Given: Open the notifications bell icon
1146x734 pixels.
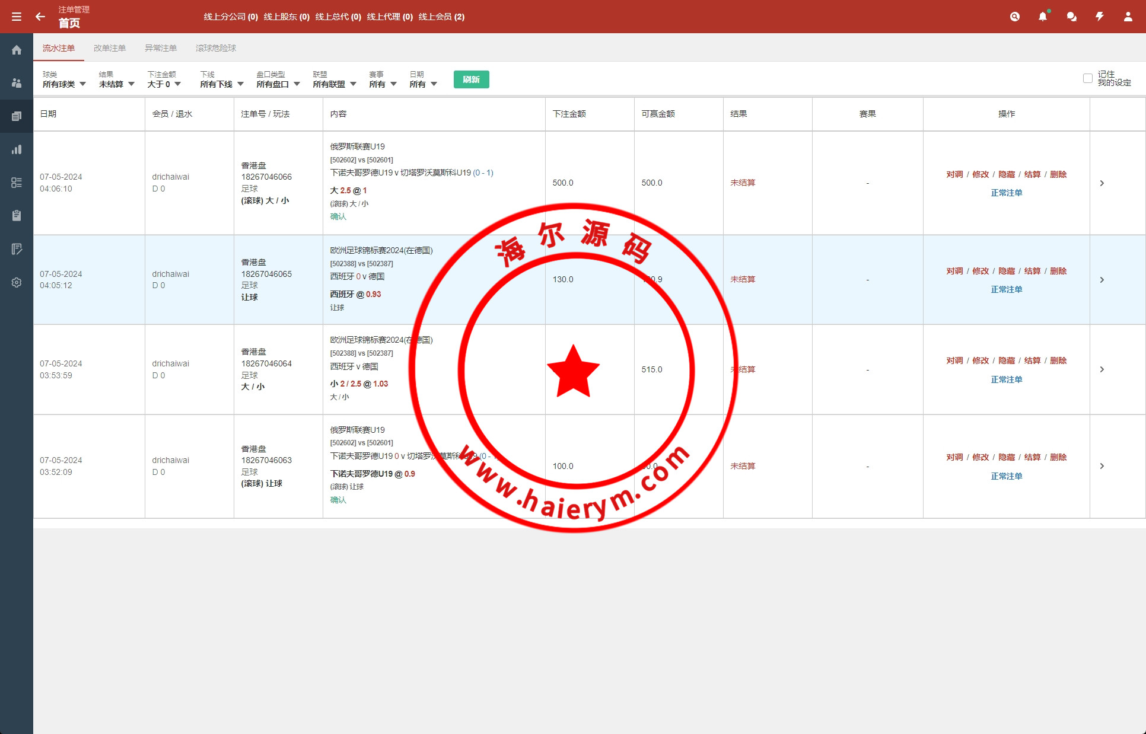Looking at the screenshot, I should pyautogui.click(x=1043, y=17).
